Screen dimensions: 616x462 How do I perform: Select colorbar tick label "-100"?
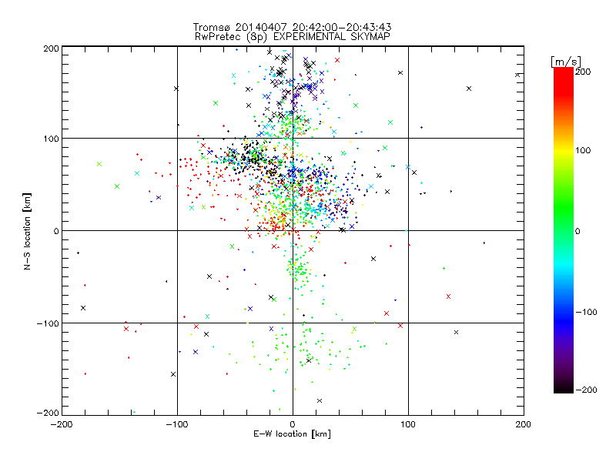(x=586, y=312)
